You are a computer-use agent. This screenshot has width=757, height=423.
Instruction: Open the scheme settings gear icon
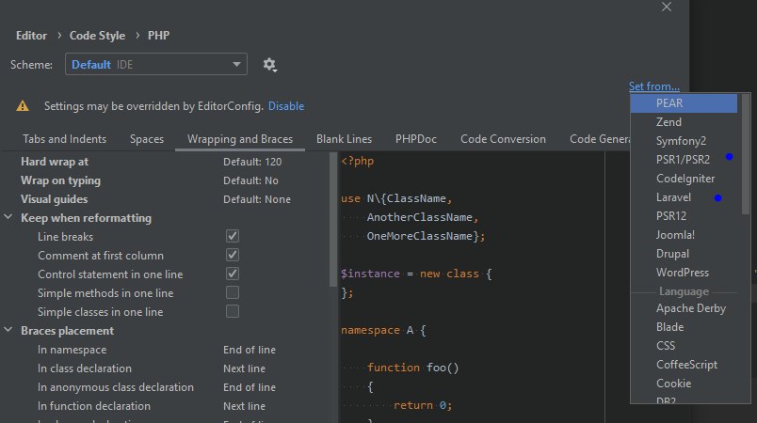coord(270,65)
